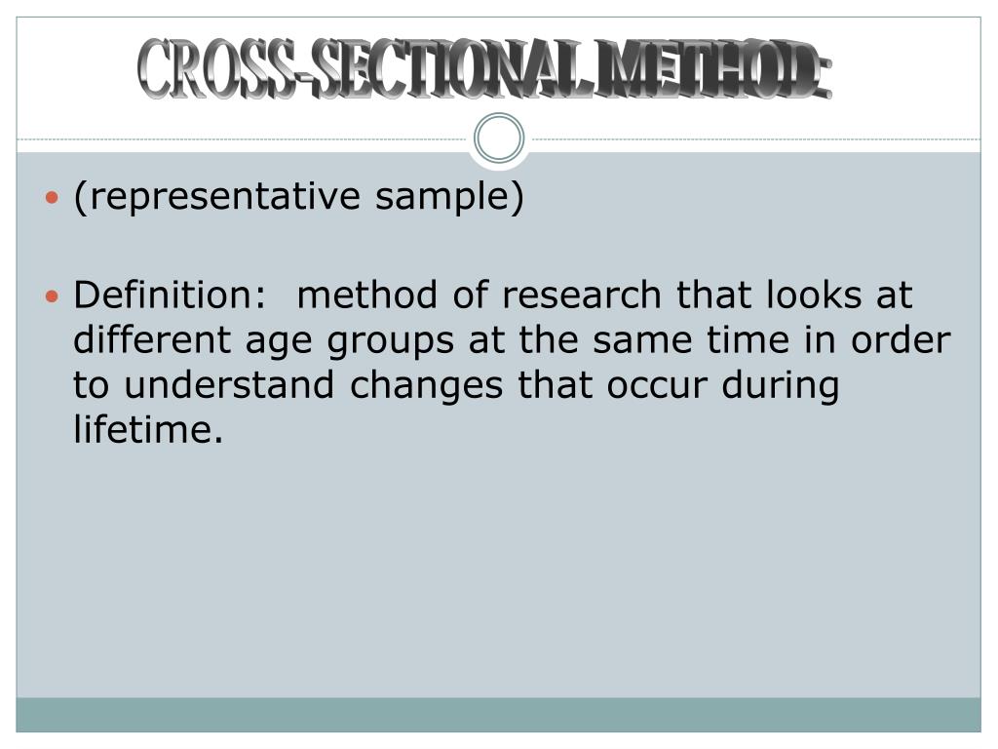Click the empty gray body area below text

[x=498, y=573]
